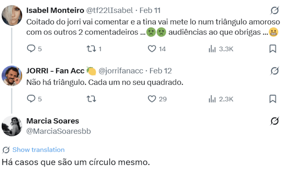
Task: Open Isabel Monteiro's profile name
Action: 55,10
